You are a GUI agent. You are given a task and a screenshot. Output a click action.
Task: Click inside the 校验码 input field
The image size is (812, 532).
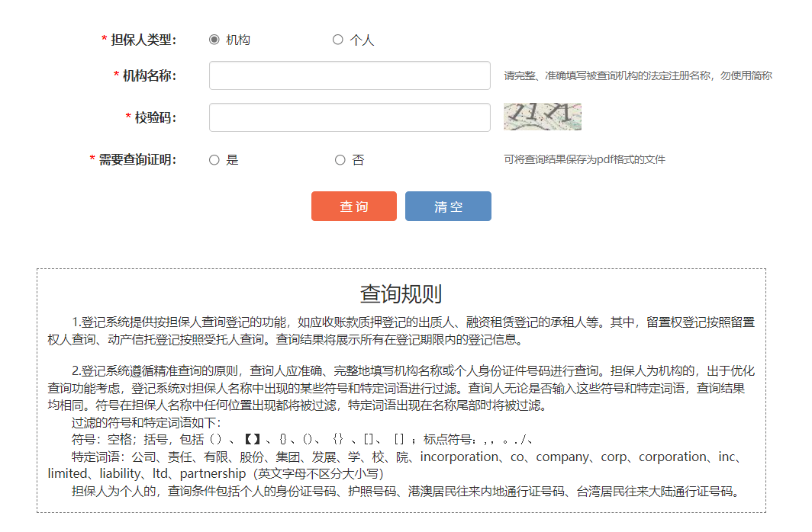click(x=349, y=117)
